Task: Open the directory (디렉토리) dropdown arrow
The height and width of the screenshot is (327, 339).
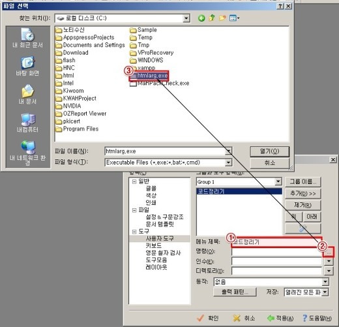Action: [x=329, y=271]
